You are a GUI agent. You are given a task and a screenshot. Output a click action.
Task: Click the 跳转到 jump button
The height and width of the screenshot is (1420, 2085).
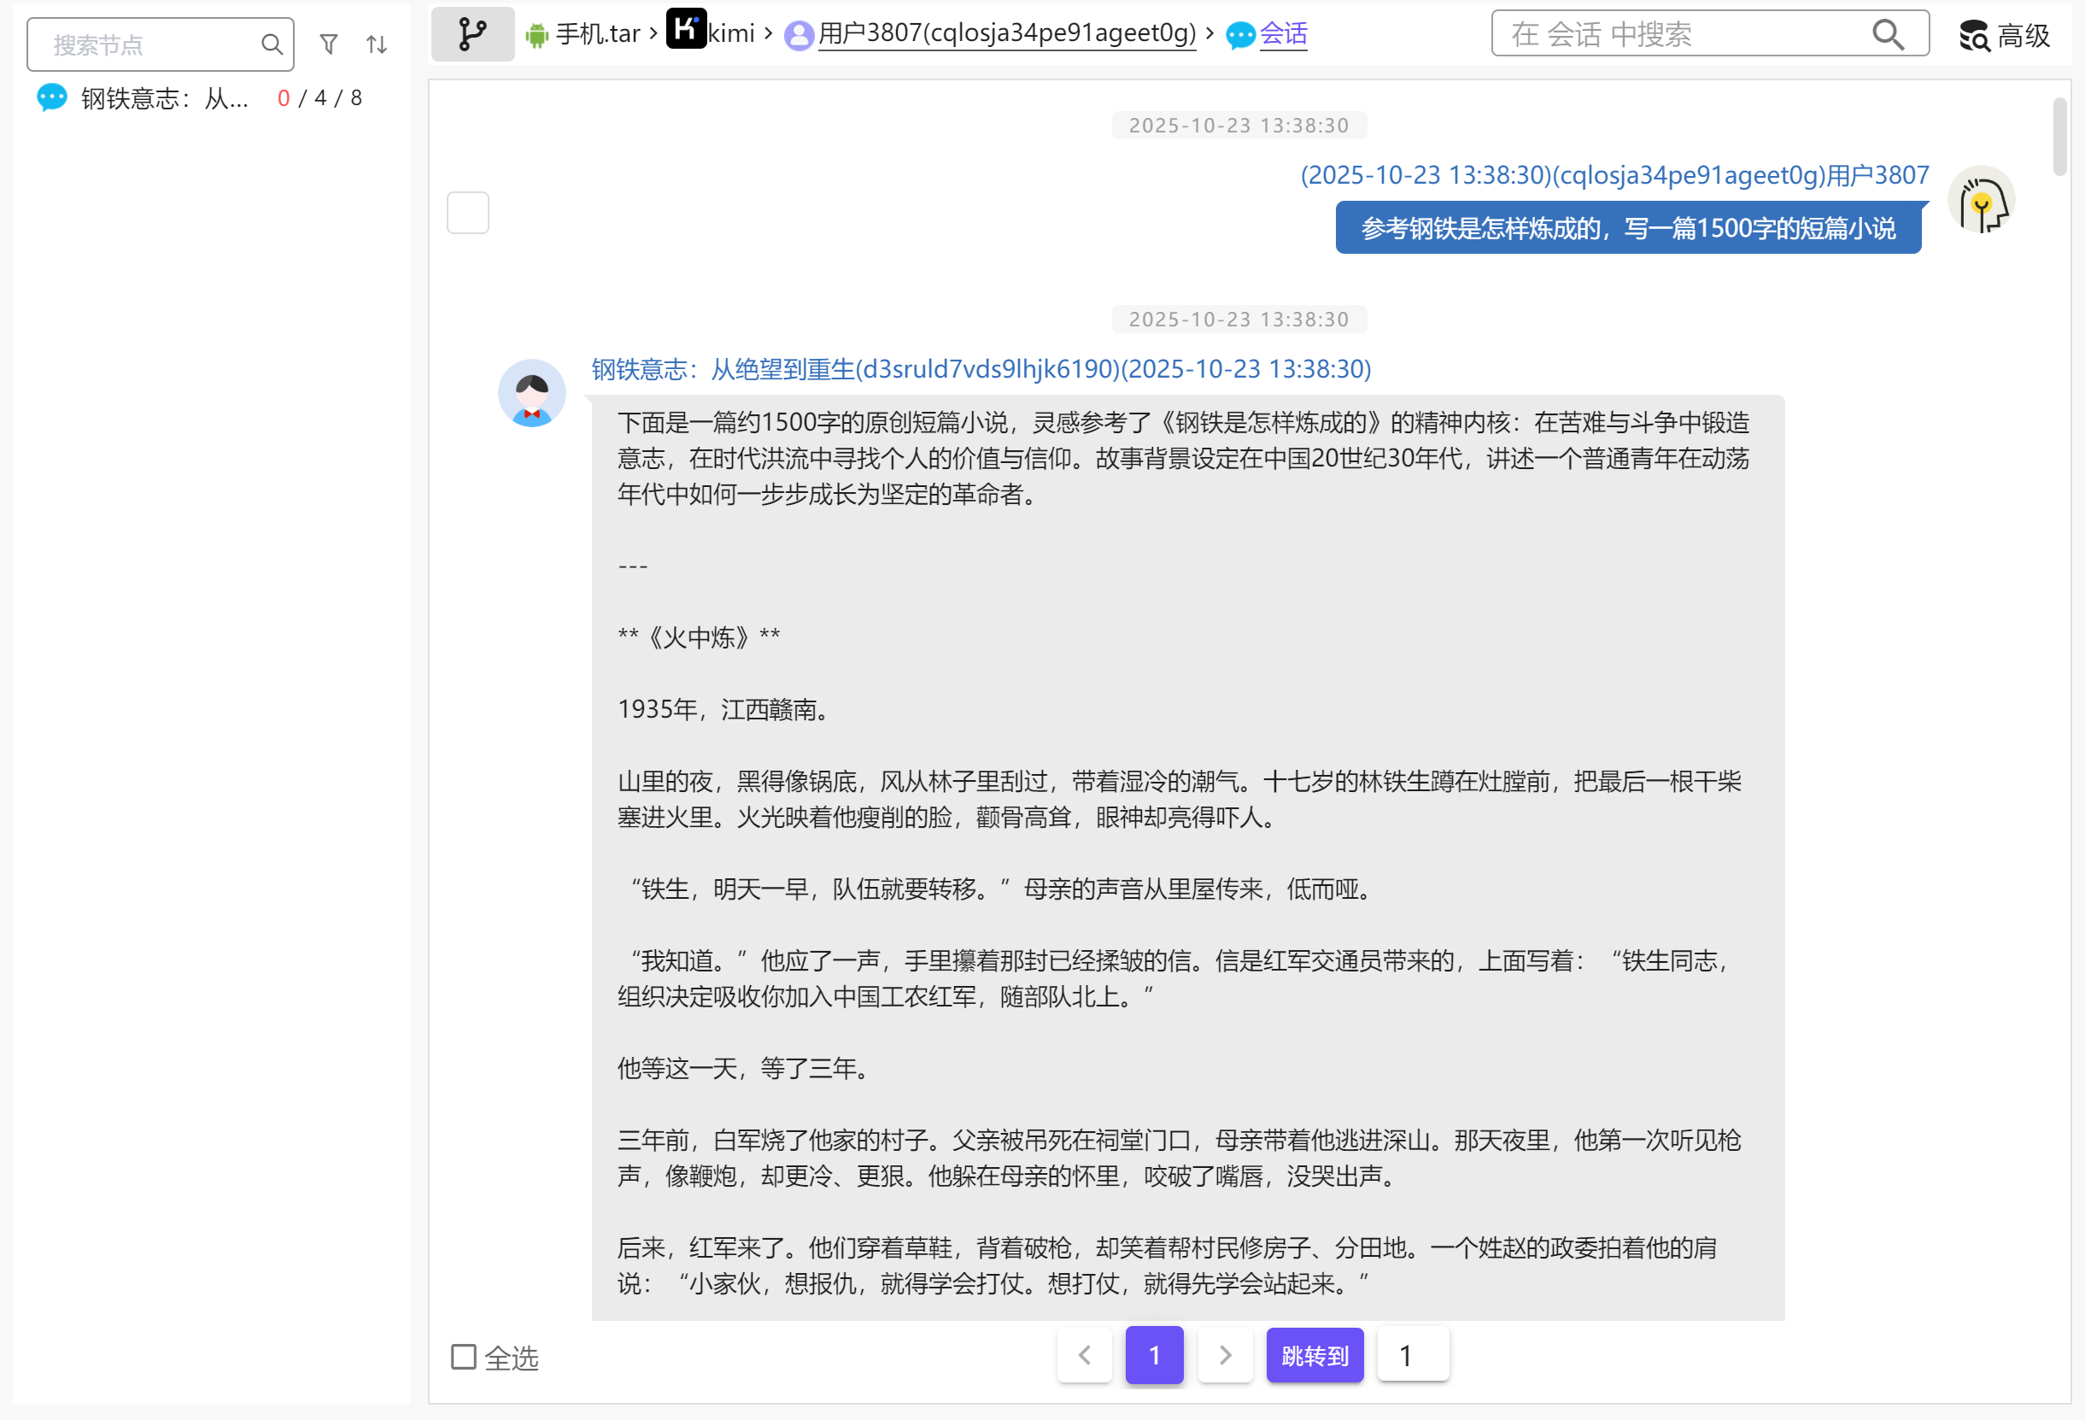[1314, 1354]
